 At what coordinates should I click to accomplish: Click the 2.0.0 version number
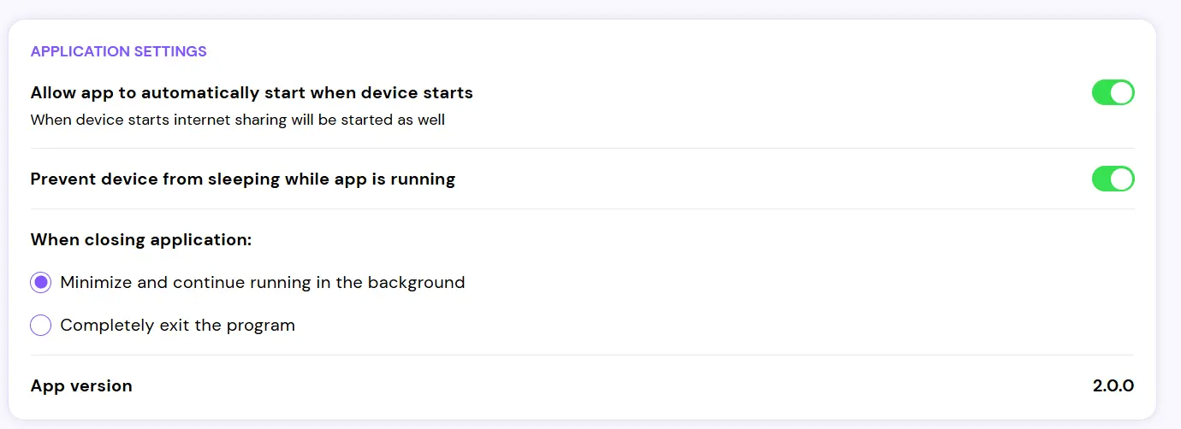coord(1113,386)
